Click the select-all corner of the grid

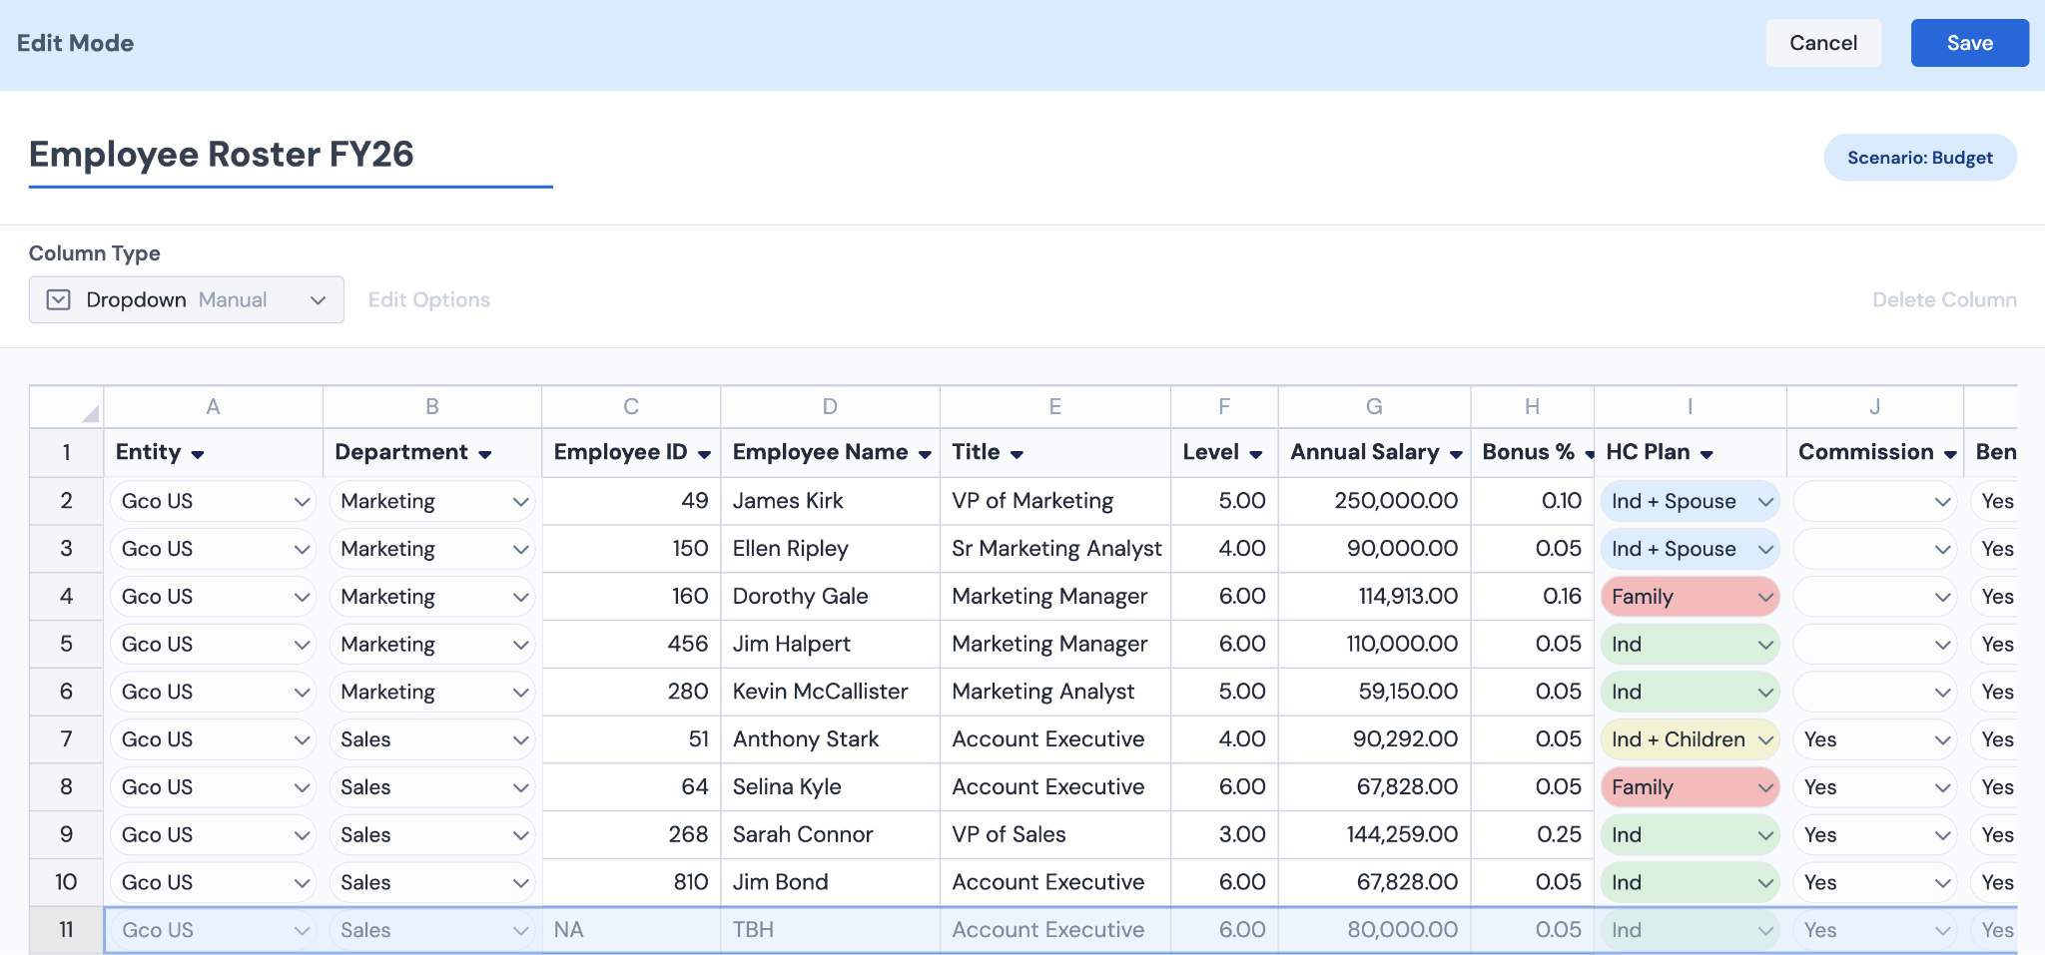pos(67,407)
